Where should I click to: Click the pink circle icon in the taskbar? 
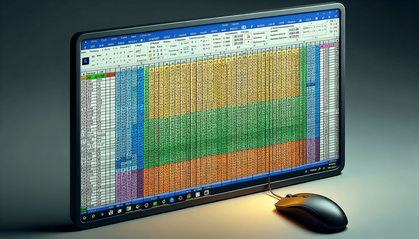click(x=147, y=205)
